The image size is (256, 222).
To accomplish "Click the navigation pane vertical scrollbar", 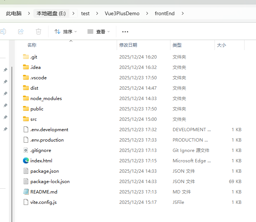I will click(12, 144).
